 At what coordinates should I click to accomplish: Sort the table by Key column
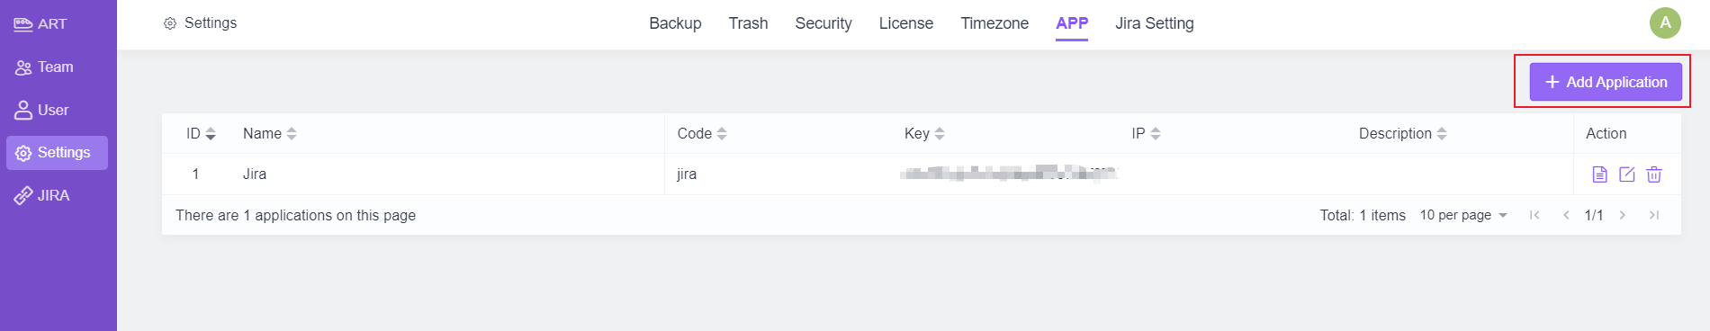924,133
